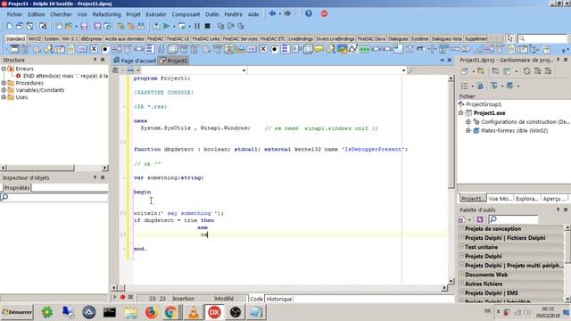Select the Dialogues palette tab
Screen dimensions: 571x321
point(398,38)
